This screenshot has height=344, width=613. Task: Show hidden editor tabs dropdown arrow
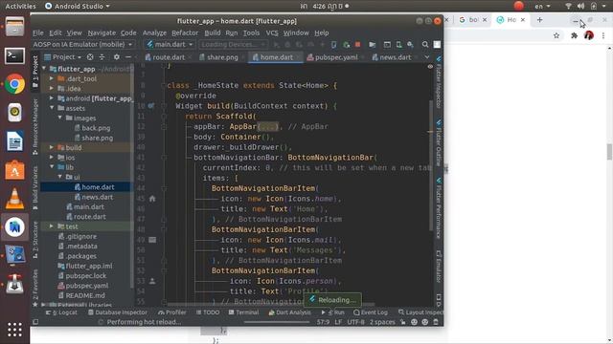tap(427, 57)
